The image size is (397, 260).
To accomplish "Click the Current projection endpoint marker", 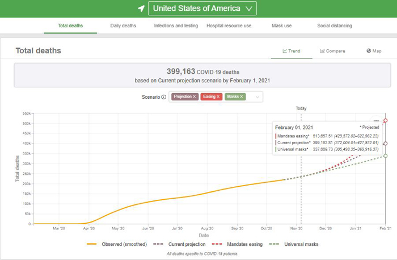I will coord(385,144).
